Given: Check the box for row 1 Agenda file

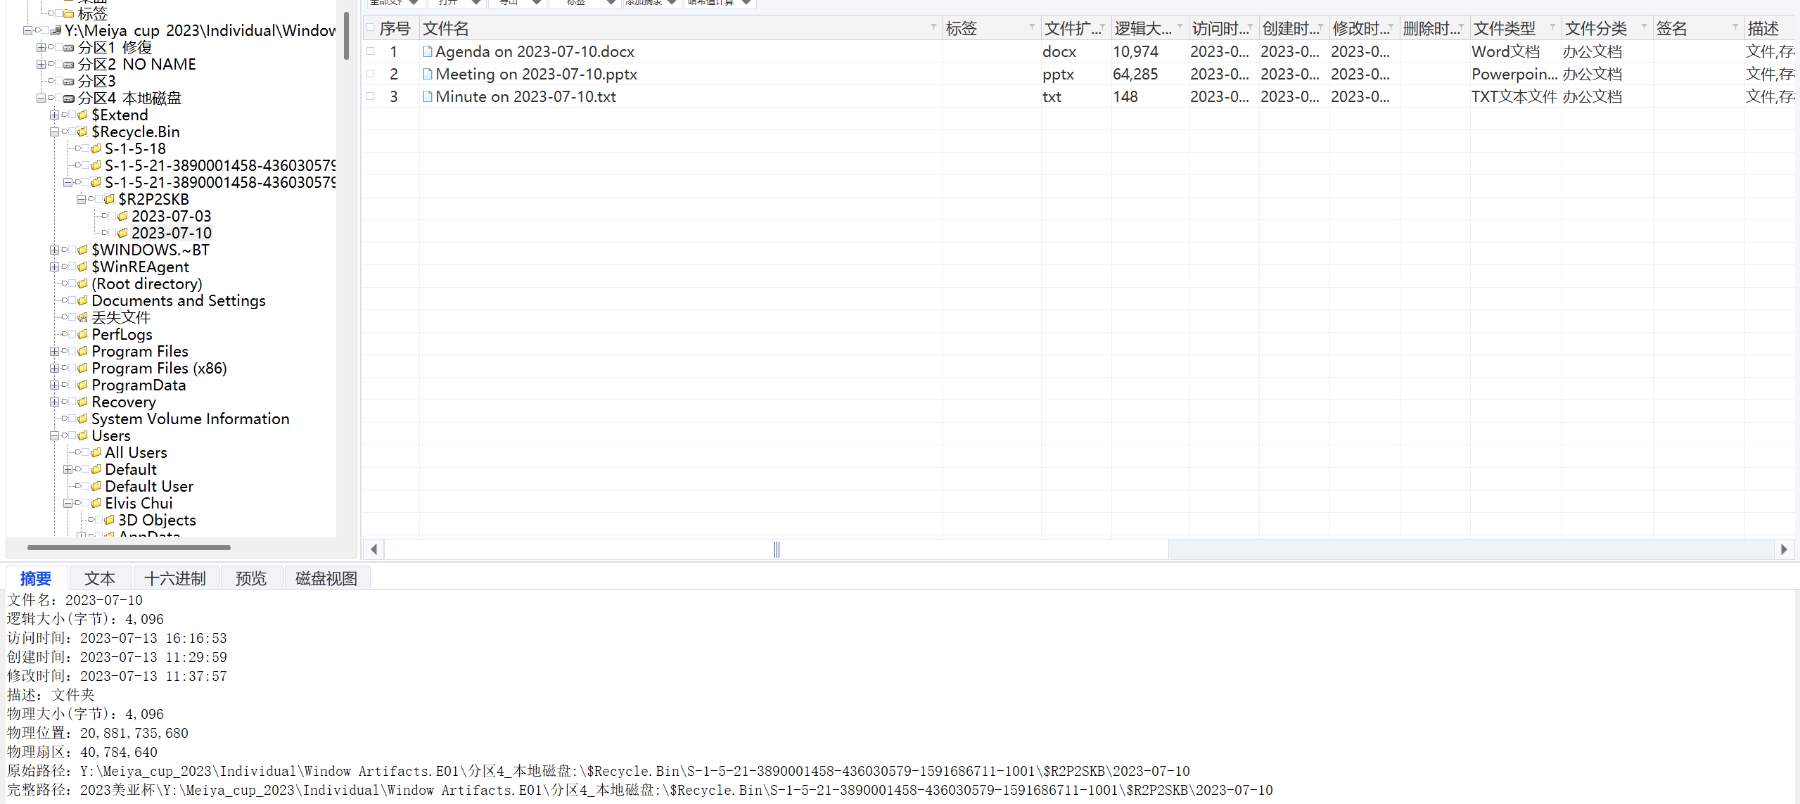Looking at the screenshot, I should point(371,51).
